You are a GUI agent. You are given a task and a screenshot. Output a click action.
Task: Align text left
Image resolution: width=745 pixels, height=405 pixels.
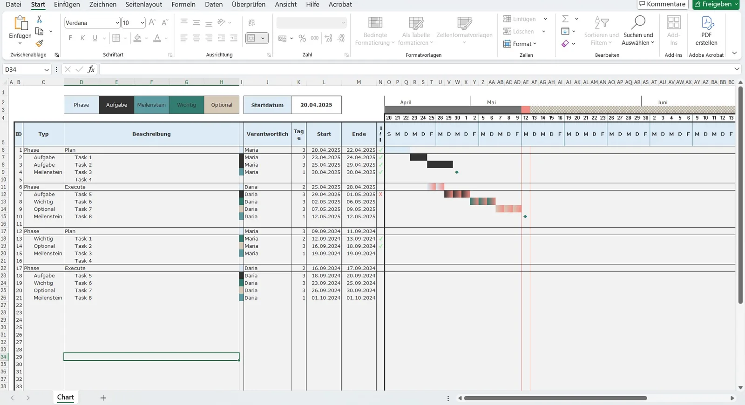point(184,38)
